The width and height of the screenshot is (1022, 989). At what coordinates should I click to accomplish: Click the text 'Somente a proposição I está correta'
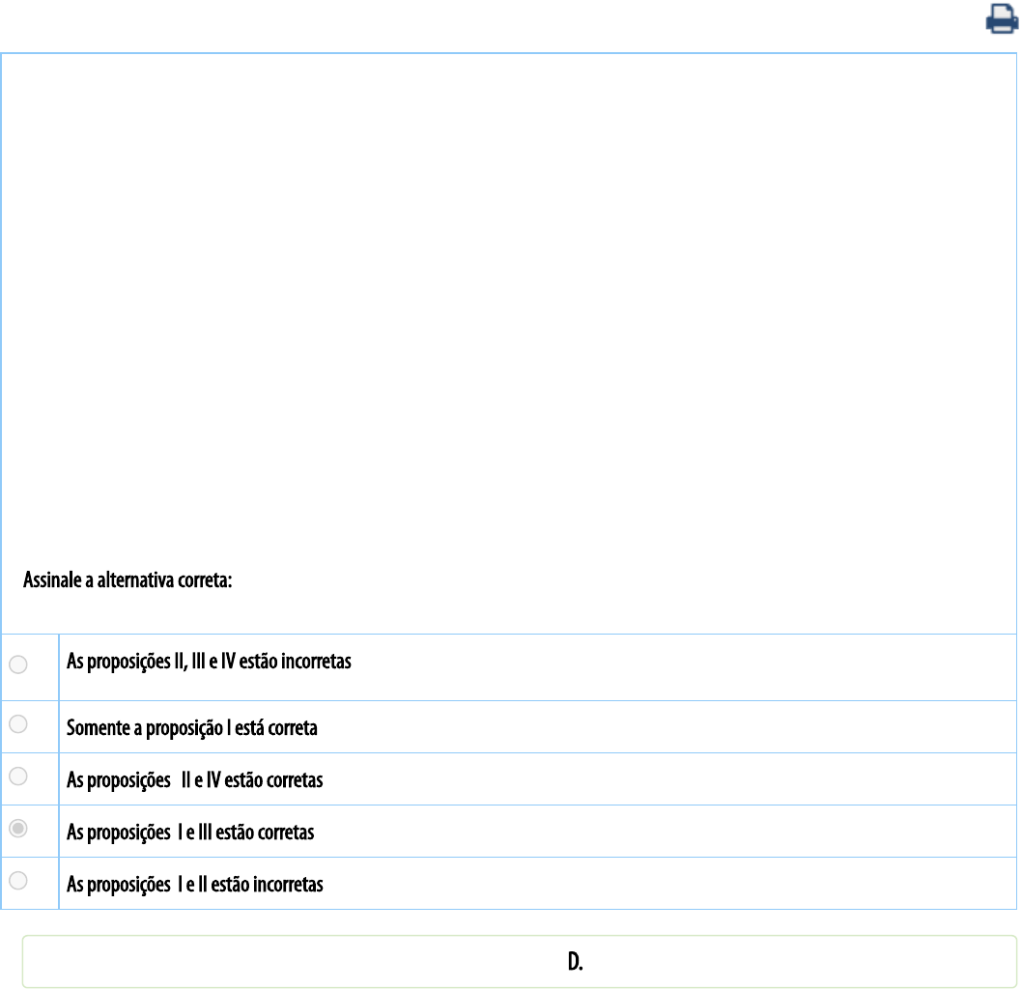191,728
